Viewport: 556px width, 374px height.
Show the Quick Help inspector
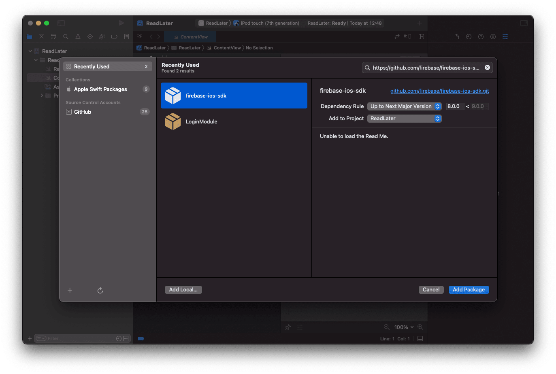[481, 37]
